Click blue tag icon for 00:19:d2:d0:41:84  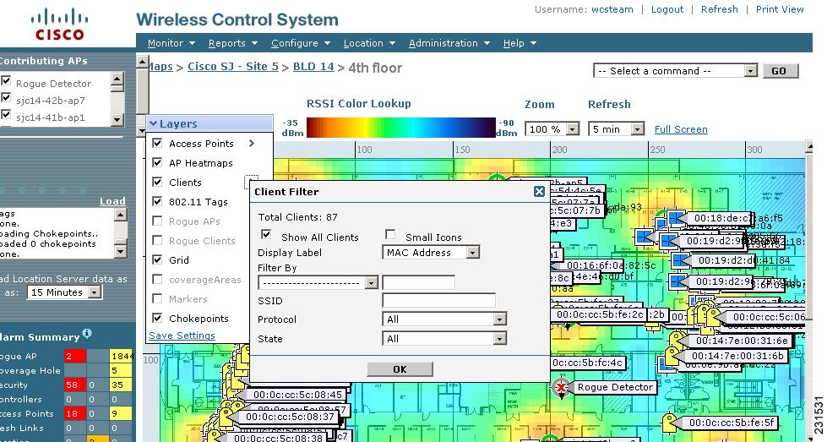pyautogui.click(x=680, y=260)
